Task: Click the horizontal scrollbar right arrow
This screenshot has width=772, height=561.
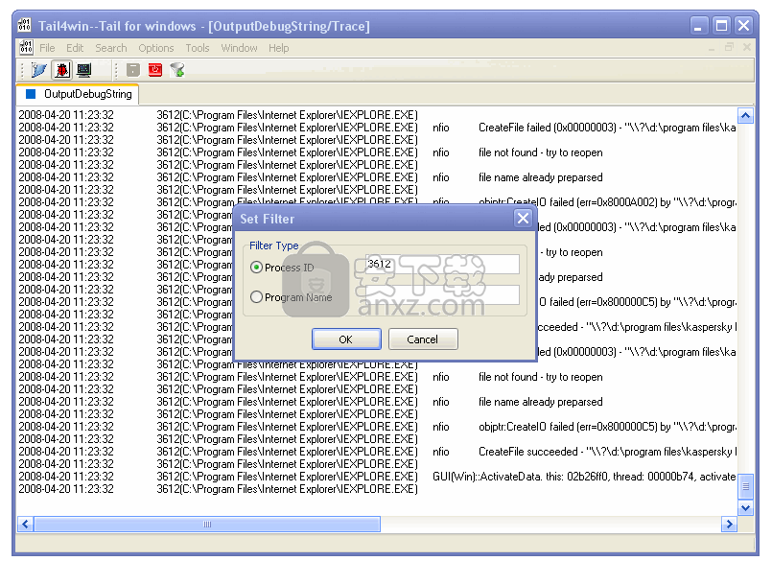Action: 729,524
